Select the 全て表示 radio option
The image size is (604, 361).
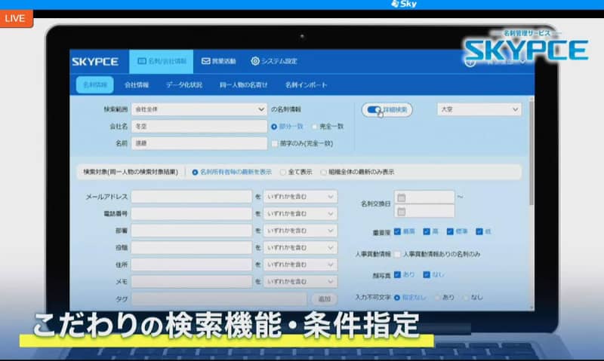[x=282, y=173]
